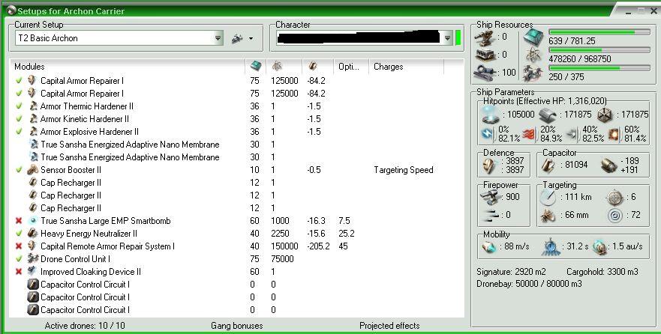Click first Cap Recharger II module icon
Image resolution: width=661 pixels, height=334 pixels.
click(33, 183)
